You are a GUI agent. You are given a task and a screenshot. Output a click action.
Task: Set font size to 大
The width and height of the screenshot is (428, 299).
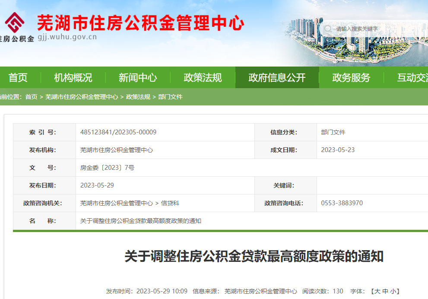(377, 291)
